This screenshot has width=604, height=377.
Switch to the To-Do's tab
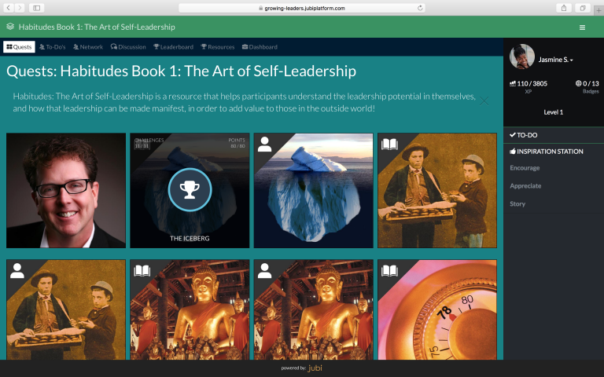[x=53, y=47]
